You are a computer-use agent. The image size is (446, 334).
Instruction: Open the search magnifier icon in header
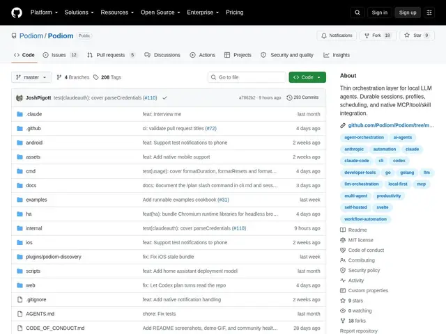(357, 13)
